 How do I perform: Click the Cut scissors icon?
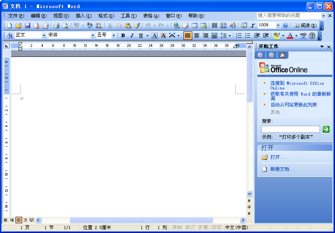(110, 26)
